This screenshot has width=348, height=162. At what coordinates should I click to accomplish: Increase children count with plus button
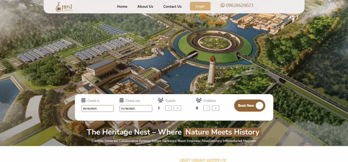click(x=215, y=108)
